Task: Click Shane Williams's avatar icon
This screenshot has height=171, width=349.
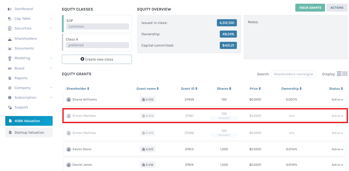Action: click(69, 99)
